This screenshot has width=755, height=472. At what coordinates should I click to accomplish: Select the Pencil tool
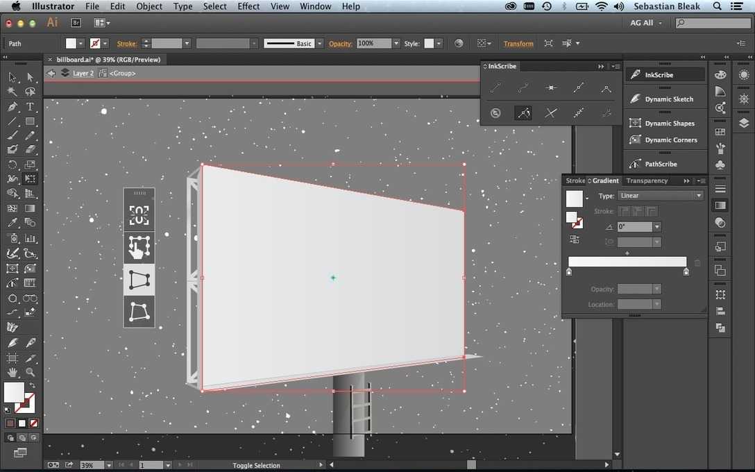(x=30, y=135)
